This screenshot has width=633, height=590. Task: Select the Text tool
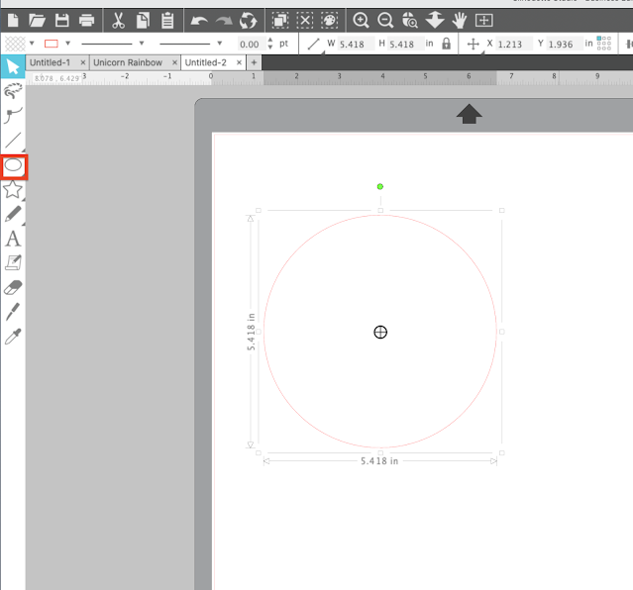pyautogui.click(x=13, y=239)
